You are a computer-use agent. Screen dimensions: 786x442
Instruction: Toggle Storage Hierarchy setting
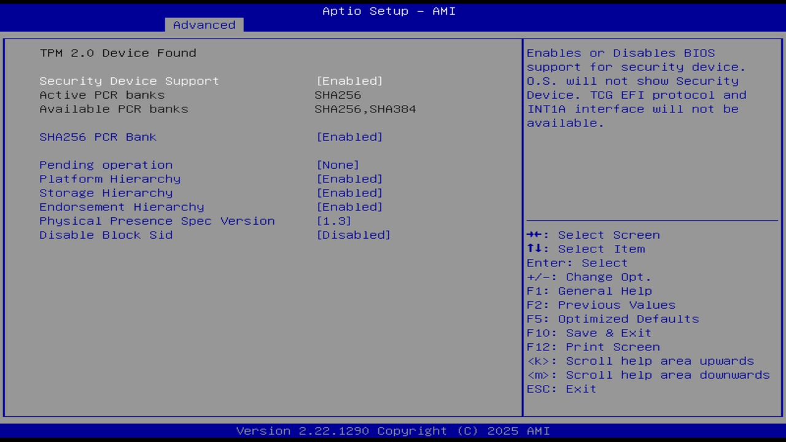coord(106,193)
